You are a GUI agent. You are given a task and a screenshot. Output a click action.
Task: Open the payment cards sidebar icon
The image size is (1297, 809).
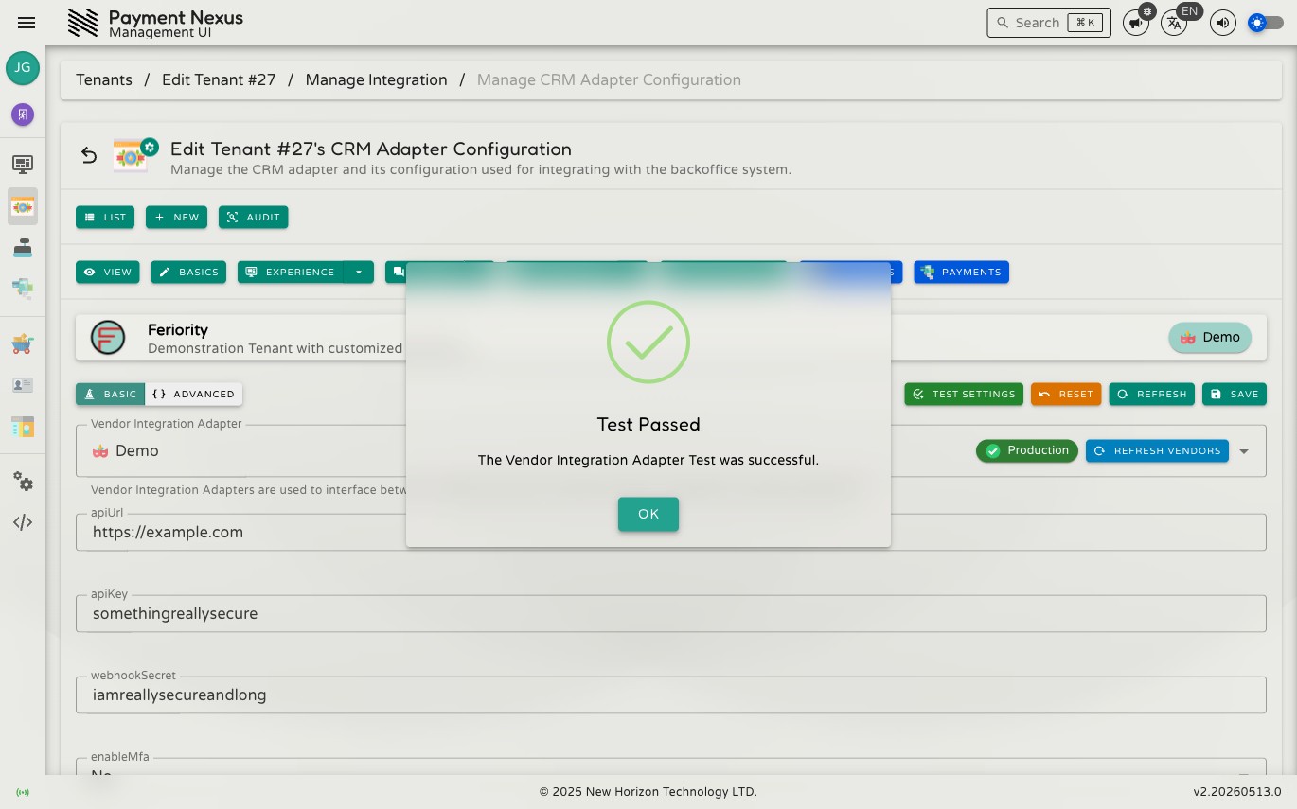pos(23,288)
